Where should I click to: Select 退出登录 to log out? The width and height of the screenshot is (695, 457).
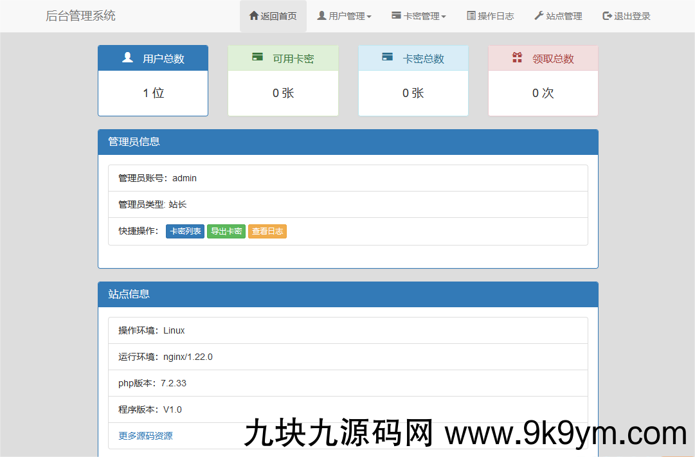[626, 16]
